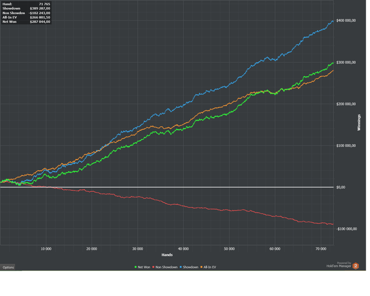Select the Showdown value $389 287,00
This screenshot has width=370, height=296.
(x=40, y=8)
